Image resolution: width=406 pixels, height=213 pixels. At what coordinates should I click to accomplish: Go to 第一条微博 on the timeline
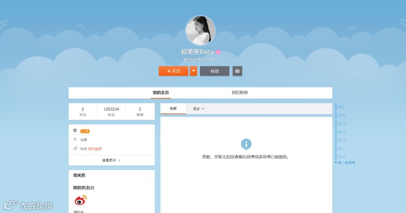347,163
